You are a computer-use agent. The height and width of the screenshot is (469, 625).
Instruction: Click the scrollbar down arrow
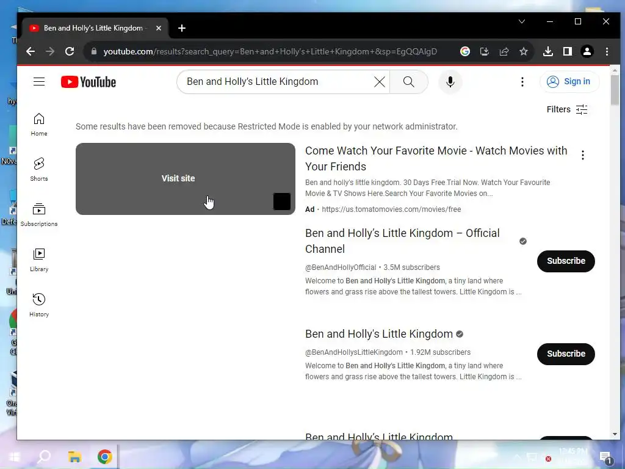(614, 434)
